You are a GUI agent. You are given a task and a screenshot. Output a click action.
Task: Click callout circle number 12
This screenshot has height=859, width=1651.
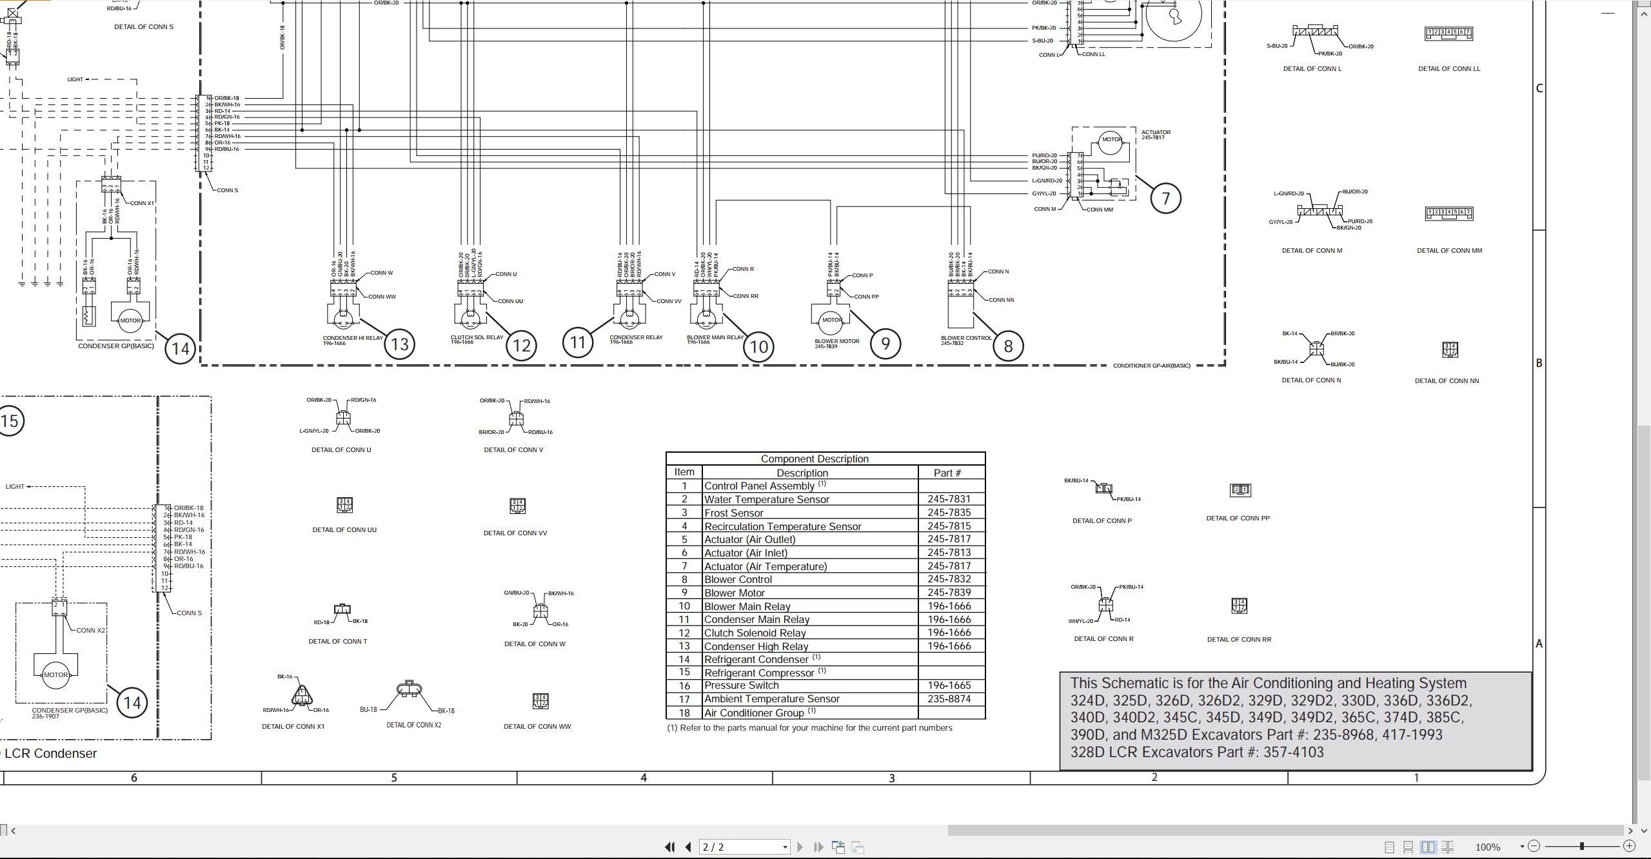point(521,346)
